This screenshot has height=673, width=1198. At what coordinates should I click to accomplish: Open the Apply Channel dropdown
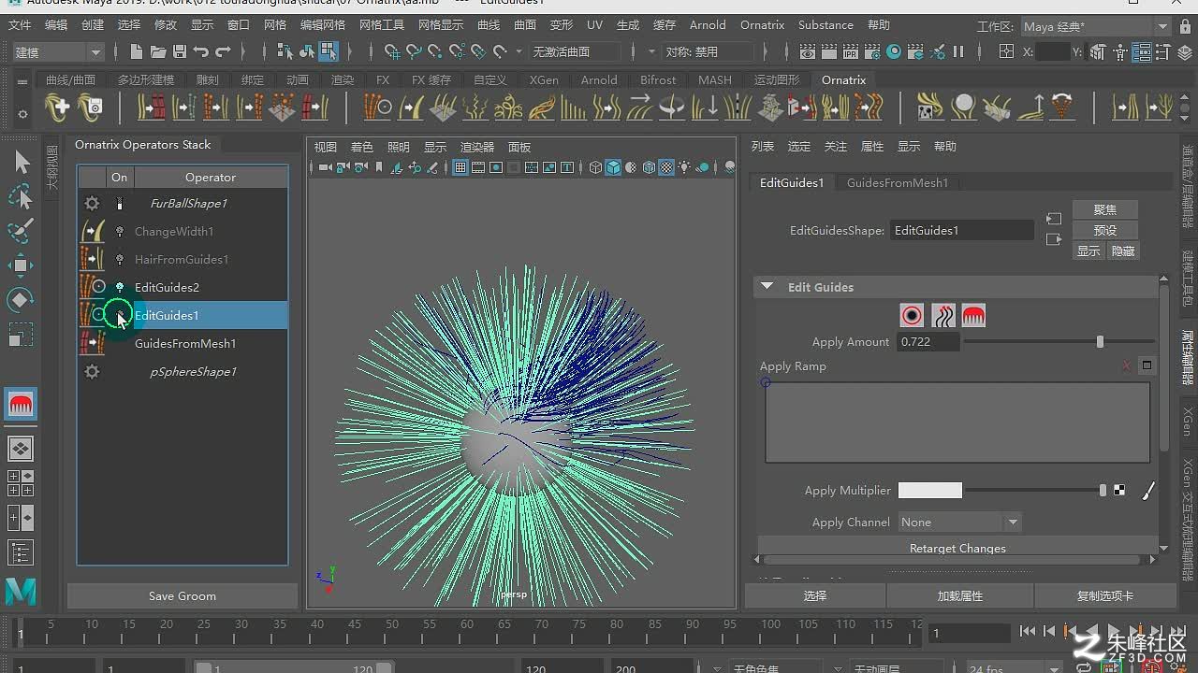pyautogui.click(x=958, y=523)
